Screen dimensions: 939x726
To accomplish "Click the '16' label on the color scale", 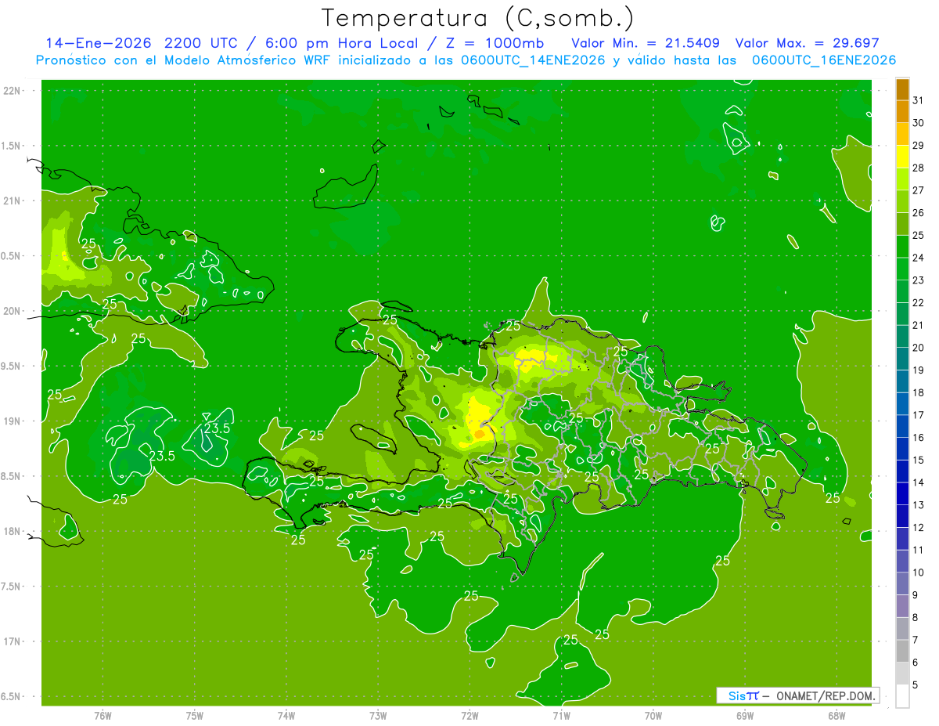I will (x=918, y=438).
